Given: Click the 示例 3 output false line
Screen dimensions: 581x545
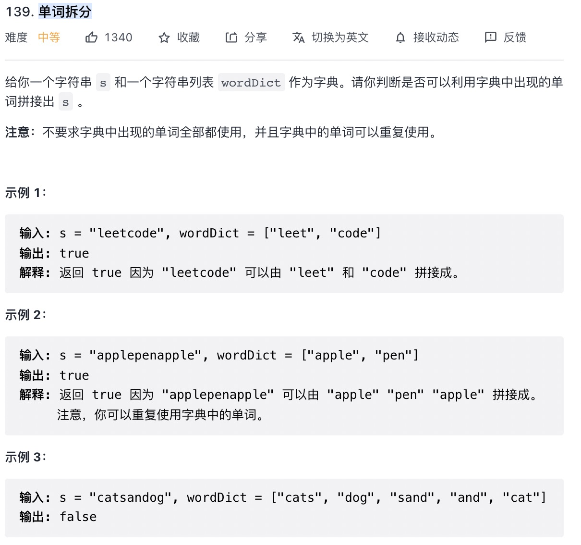Looking at the screenshot, I should click(58, 517).
